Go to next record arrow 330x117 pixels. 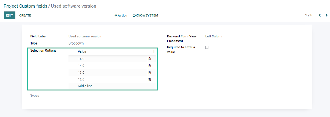(x=326, y=15)
